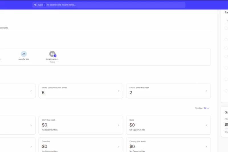Viewport: 228px width, 152px height.
Task: Check the topmost task circle in Tasks panel
Action: pos(226,28)
